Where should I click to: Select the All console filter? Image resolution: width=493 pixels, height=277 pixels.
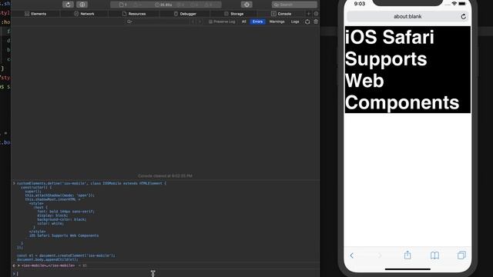243,22
